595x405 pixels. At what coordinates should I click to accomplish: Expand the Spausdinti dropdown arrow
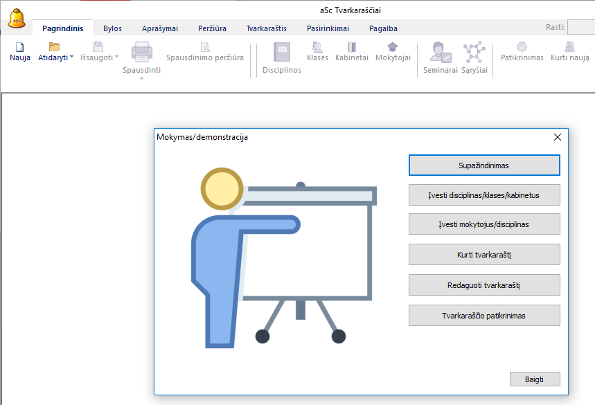coord(141,78)
